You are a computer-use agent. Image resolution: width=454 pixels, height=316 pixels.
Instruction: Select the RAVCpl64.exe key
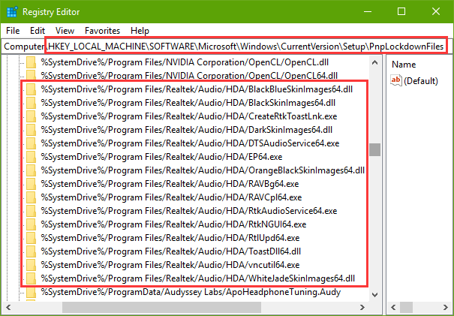[171, 197]
